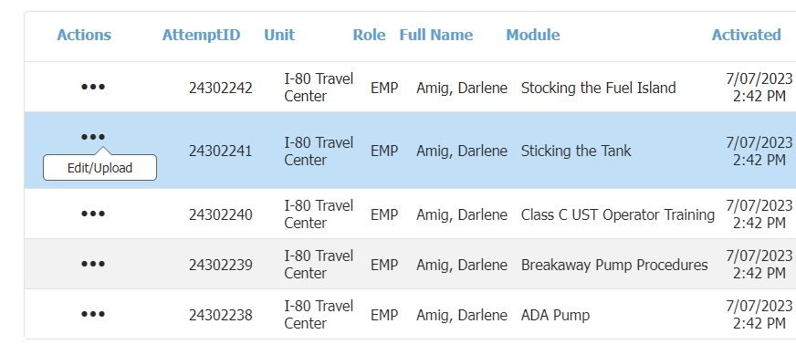Sort by Module column header
The width and height of the screenshot is (796, 355).
[533, 35]
